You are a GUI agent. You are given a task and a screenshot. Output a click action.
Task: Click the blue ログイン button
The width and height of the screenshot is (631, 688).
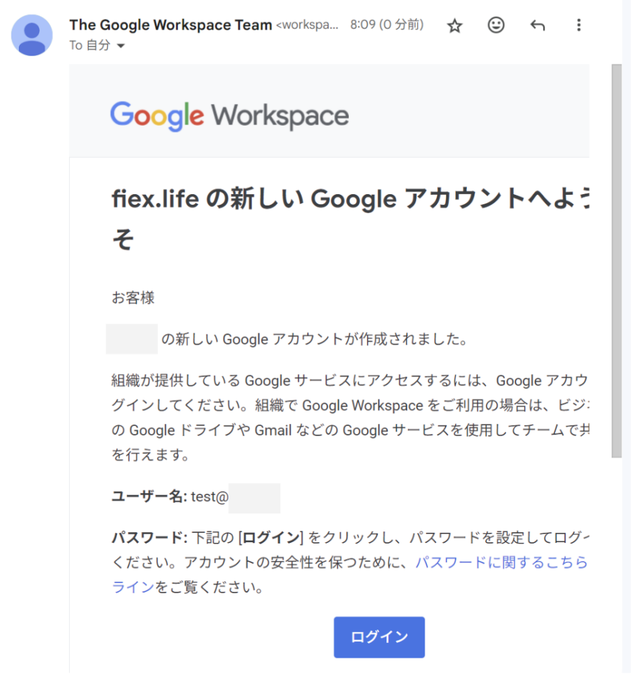point(379,637)
